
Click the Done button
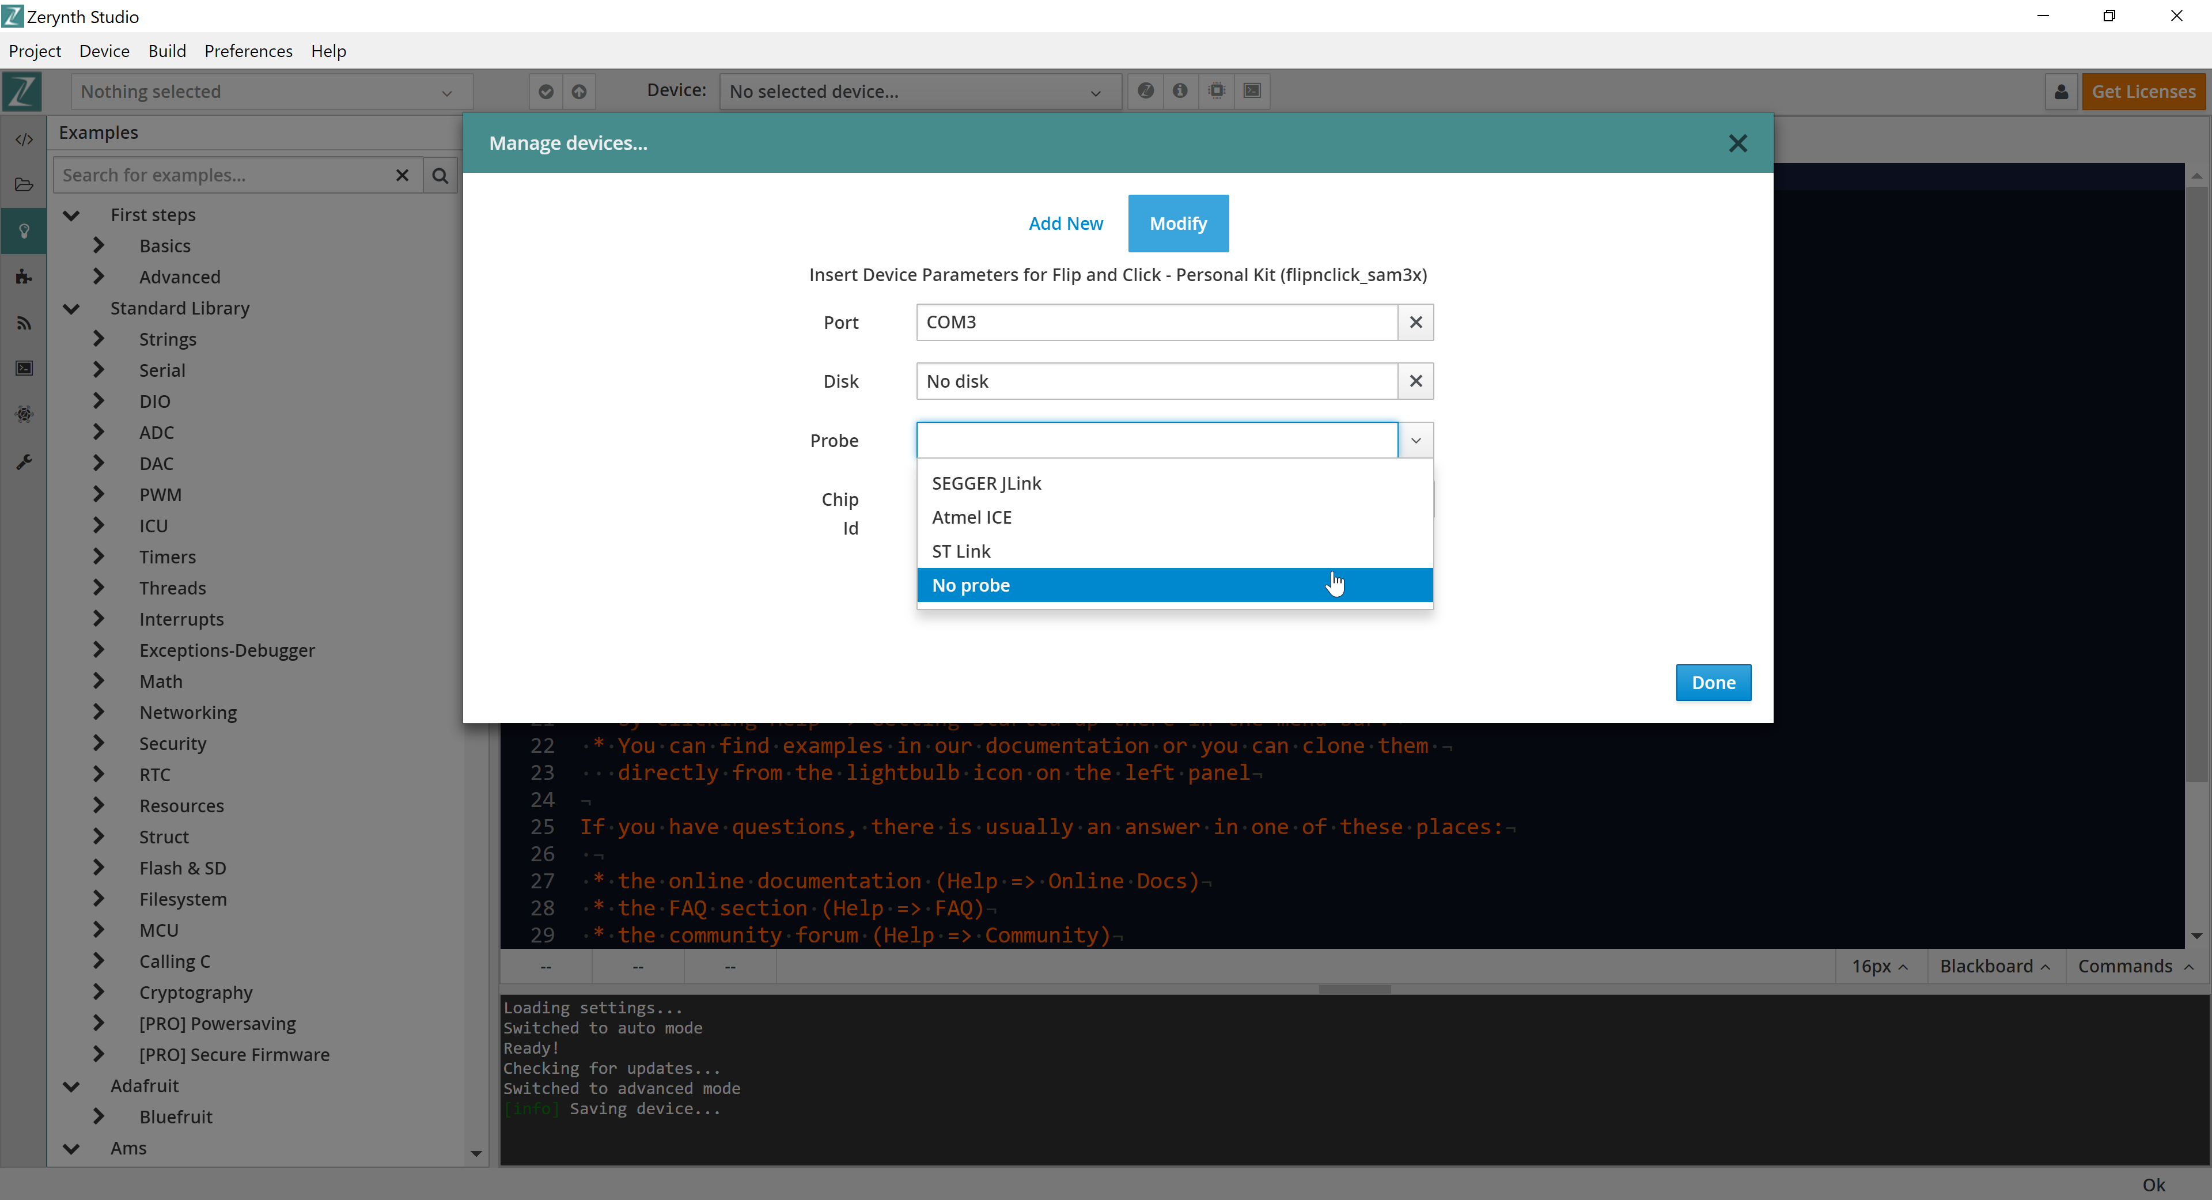tap(1713, 682)
